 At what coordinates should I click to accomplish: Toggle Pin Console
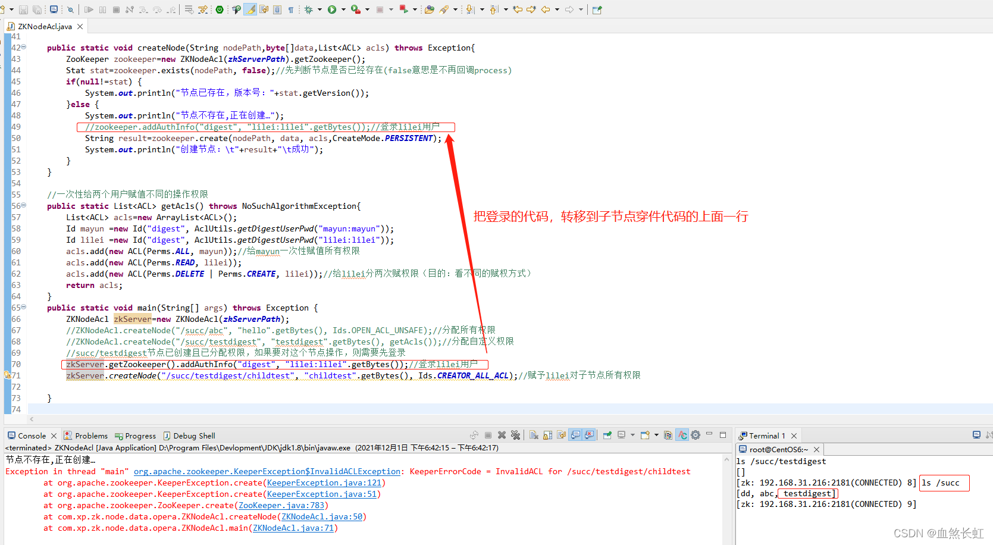(607, 436)
